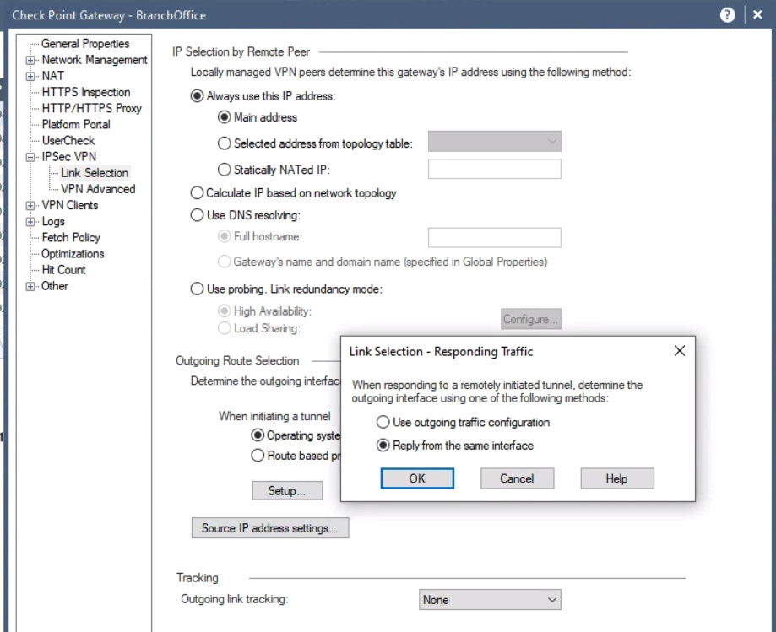
Task: Go to General Properties page
Action: point(85,44)
